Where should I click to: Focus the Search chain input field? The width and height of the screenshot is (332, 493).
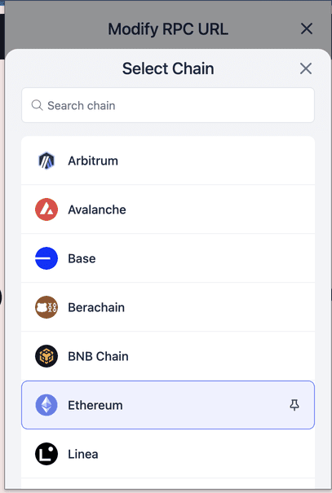[168, 105]
